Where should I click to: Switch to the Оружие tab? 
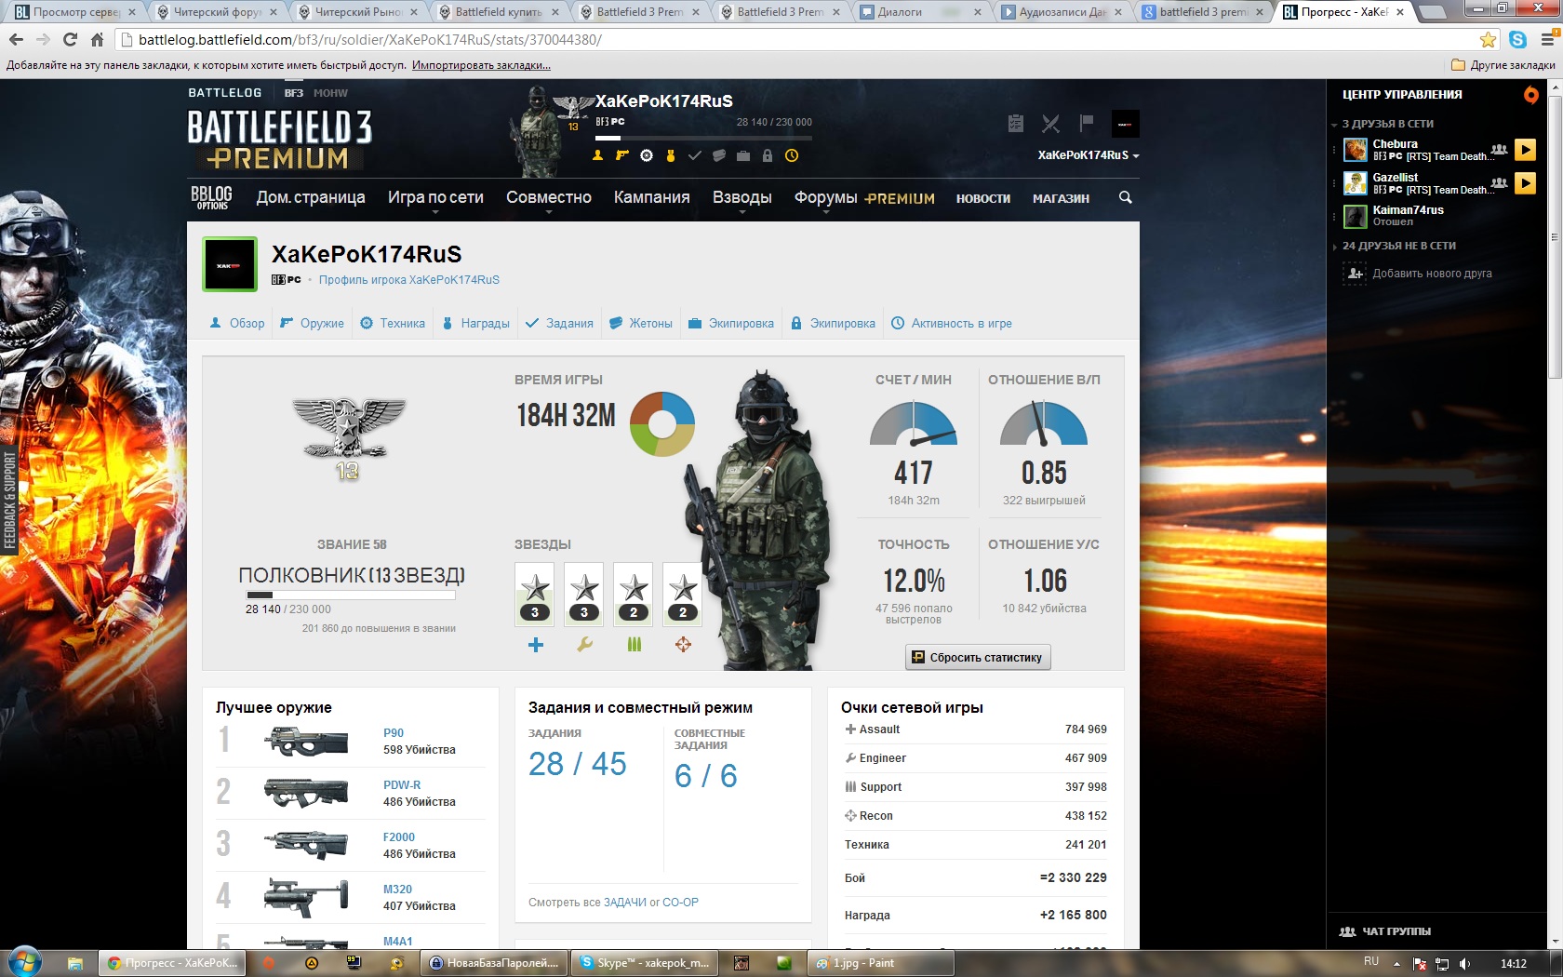tap(313, 324)
